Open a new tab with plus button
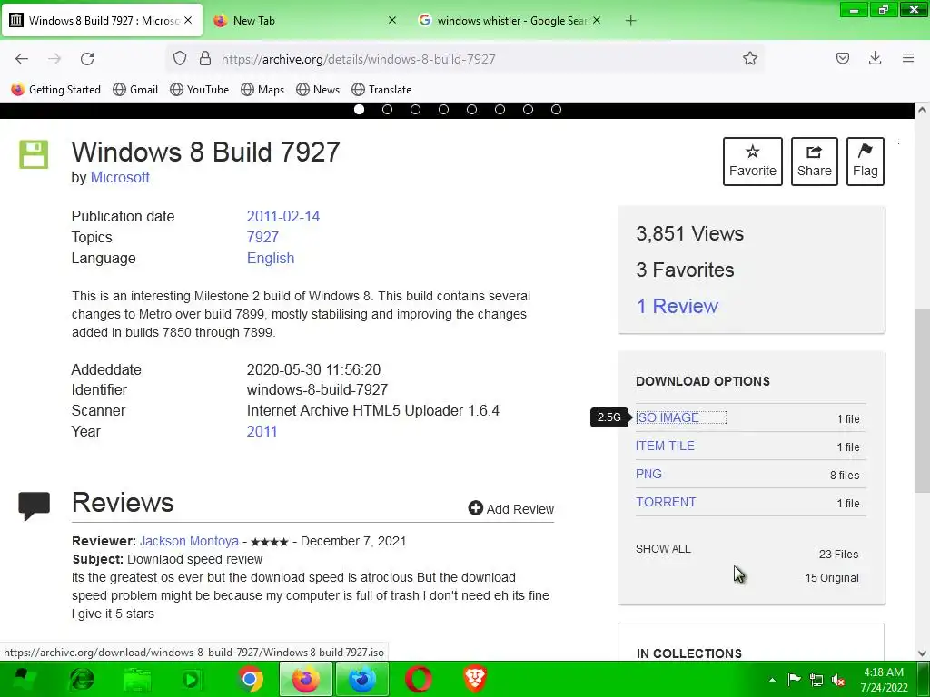 click(x=630, y=21)
